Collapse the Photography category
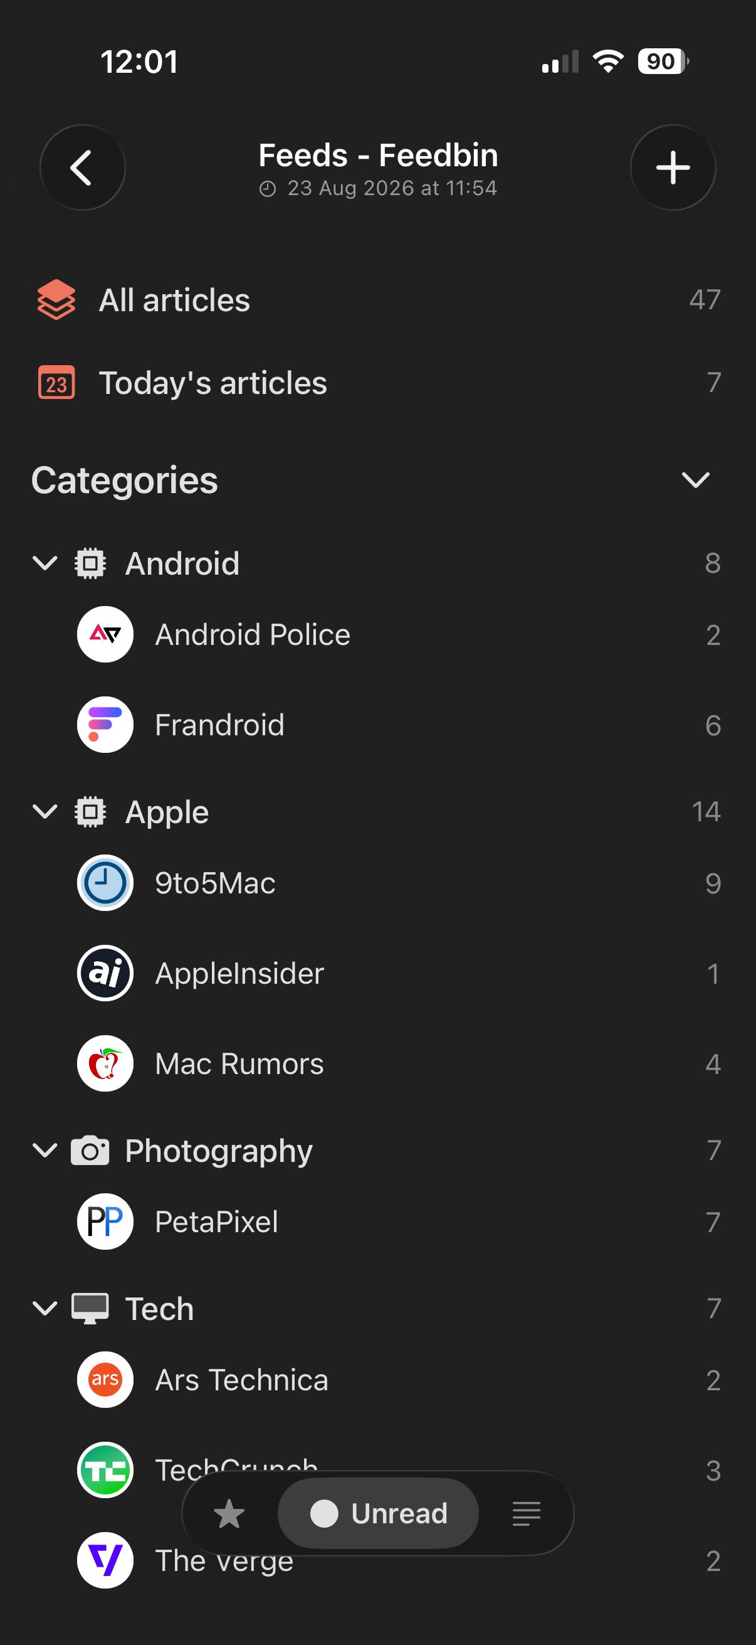Screen dimensions: 756x1645 pyautogui.click(x=45, y=1150)
